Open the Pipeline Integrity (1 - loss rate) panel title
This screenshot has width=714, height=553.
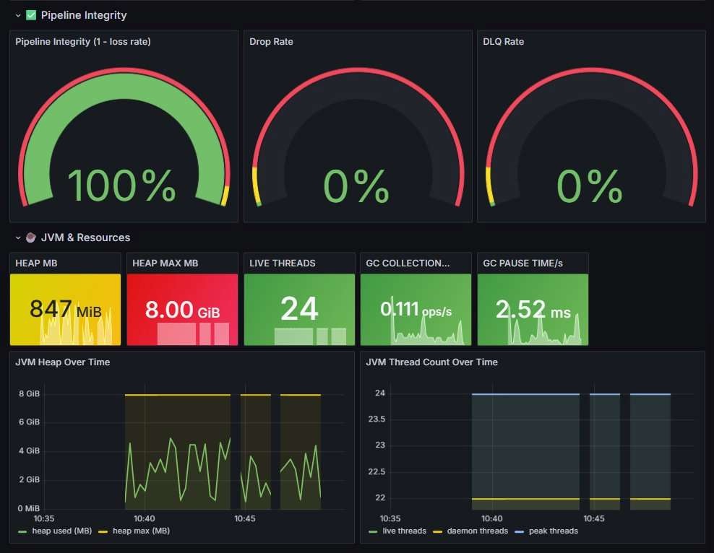click(83, 41)
